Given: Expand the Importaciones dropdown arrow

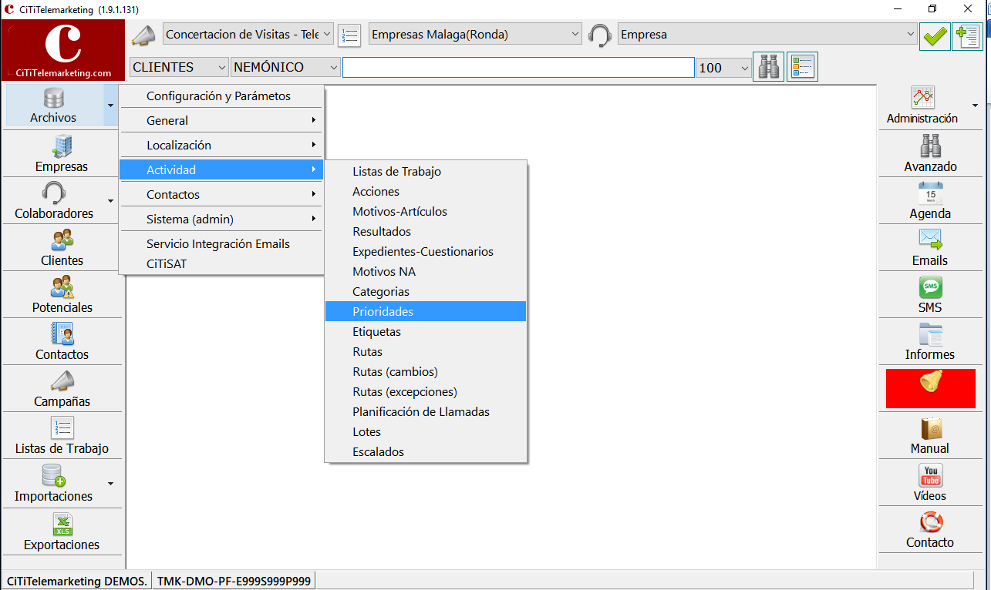Looking at the screenshot, I should click(x=111, y=484).
